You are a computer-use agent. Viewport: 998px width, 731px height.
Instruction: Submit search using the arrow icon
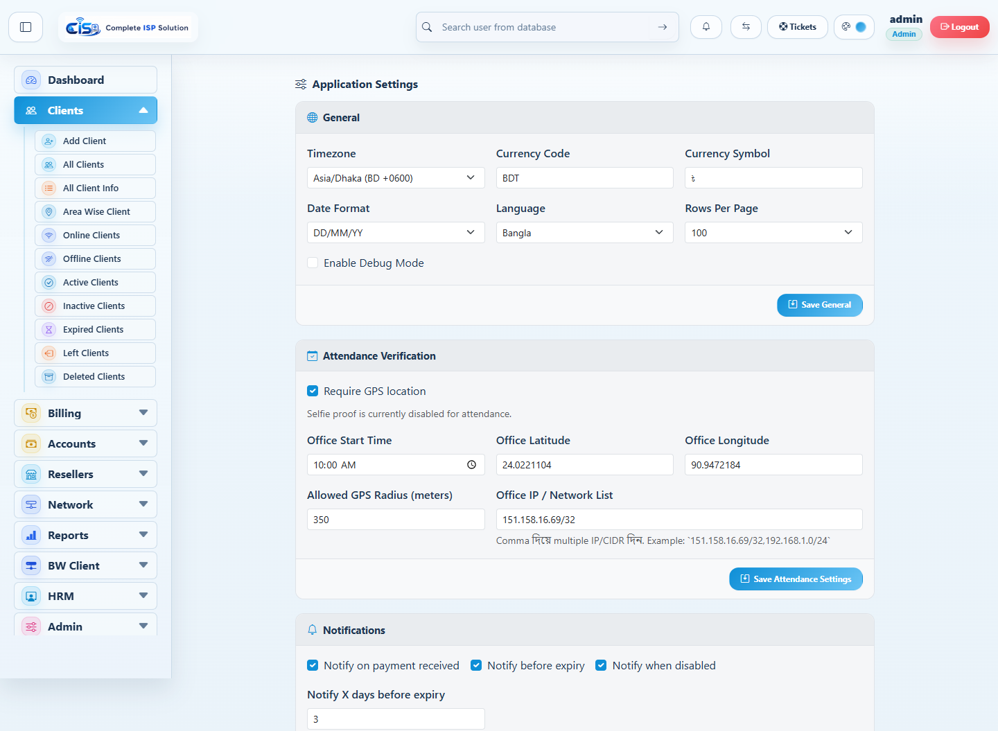[663, 27]
